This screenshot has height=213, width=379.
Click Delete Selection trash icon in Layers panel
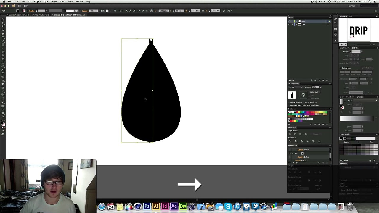point(327,80)
